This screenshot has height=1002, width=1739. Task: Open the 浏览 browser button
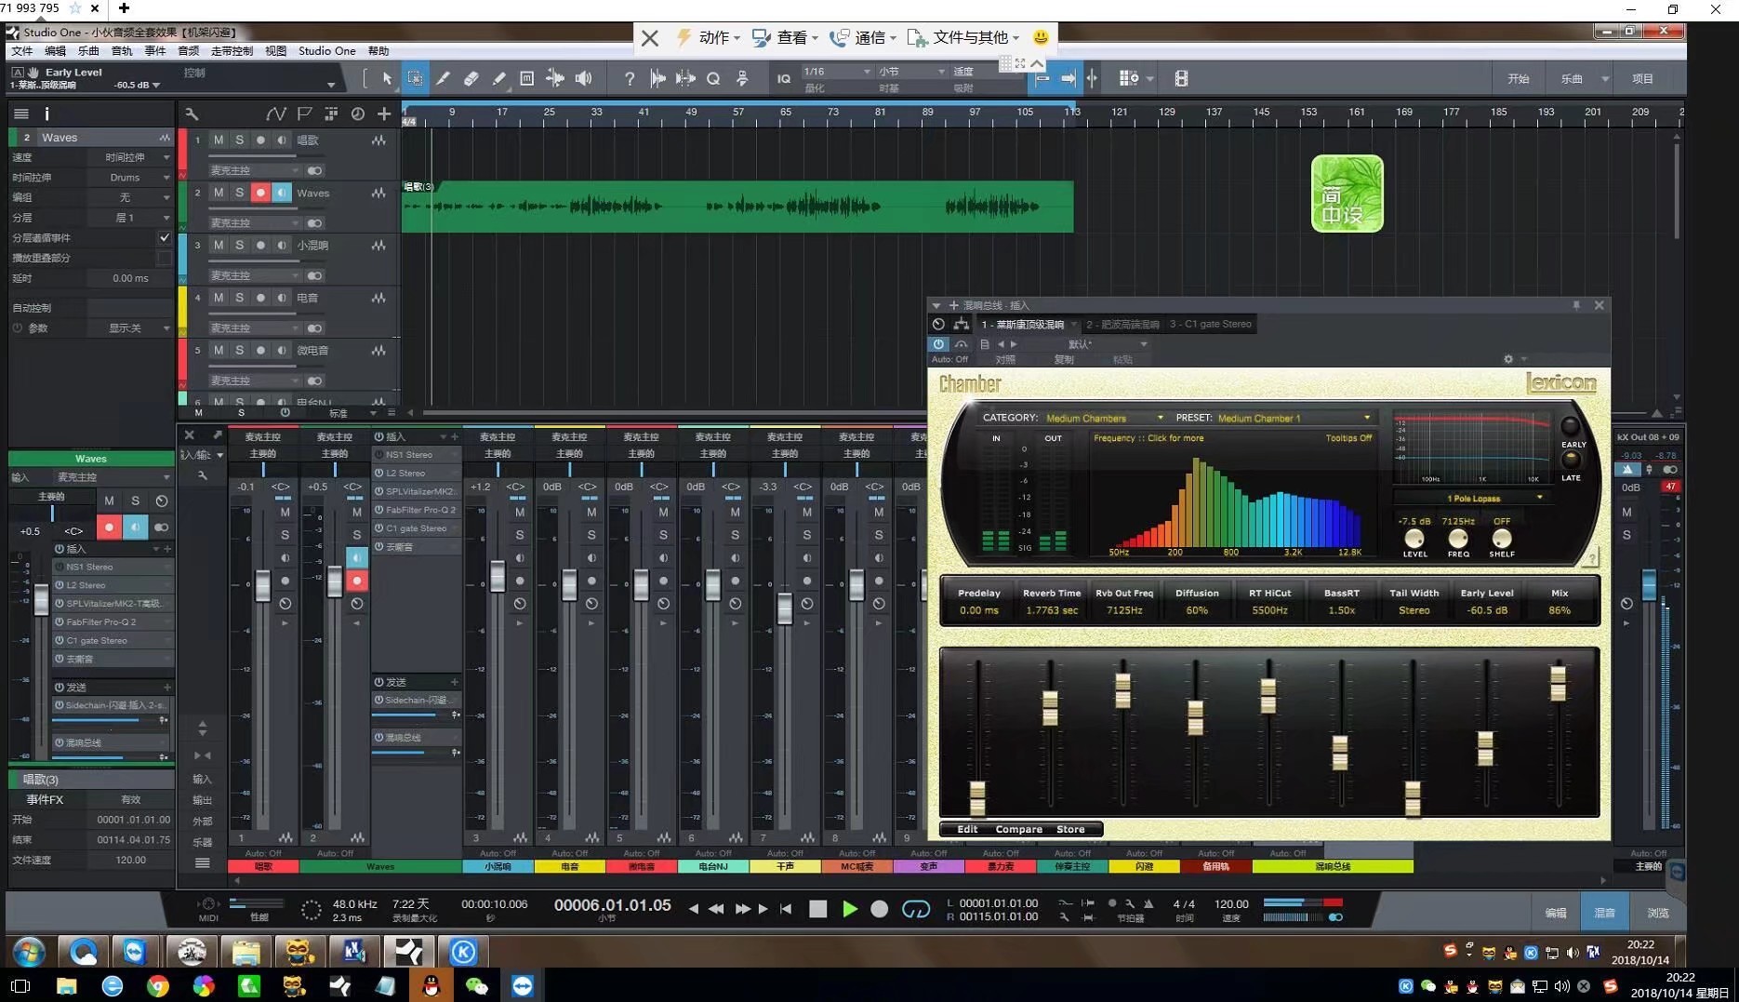1657,913
